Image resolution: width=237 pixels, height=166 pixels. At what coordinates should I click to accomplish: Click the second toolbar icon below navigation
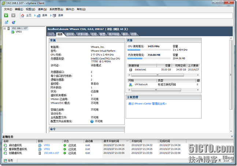tap(14, 22)
